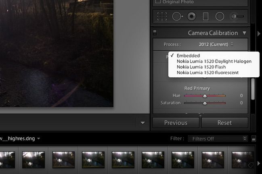Select the fifth filmstrip thumbnail
Image resolution: width=262 pixels, height=174 pixels.
123,159
